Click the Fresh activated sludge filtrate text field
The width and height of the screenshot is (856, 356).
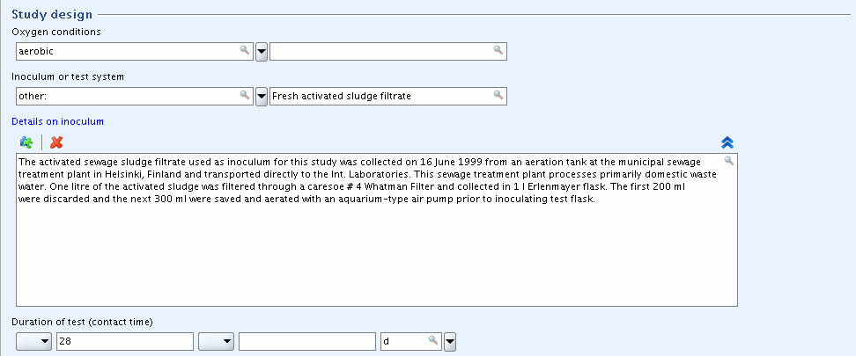388,97
